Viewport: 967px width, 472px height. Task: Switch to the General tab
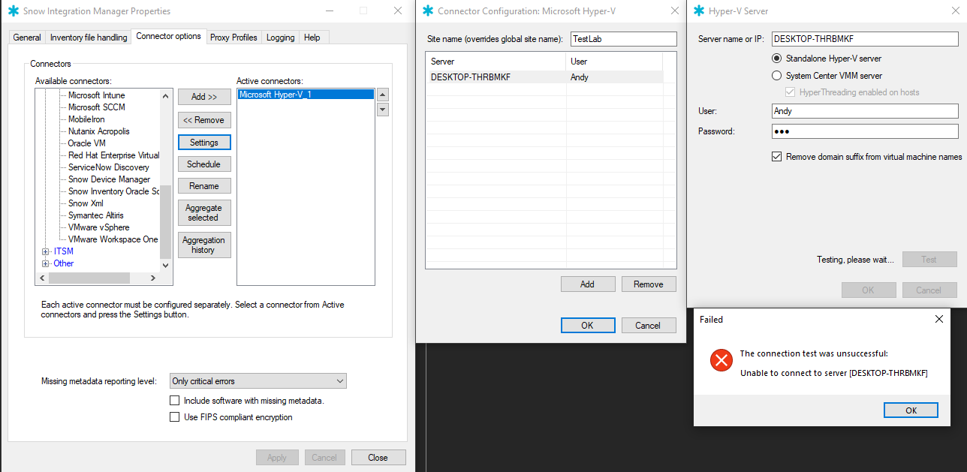(x=27, y=38)
